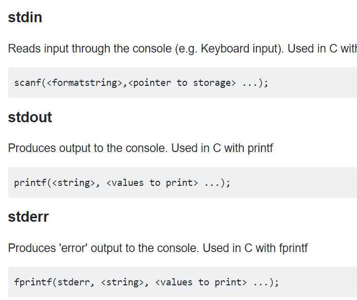The height and width of the screenshot is (300, 357).
Task: Click <values to print> in the fprintf snippet
Action: coord(201,282)
